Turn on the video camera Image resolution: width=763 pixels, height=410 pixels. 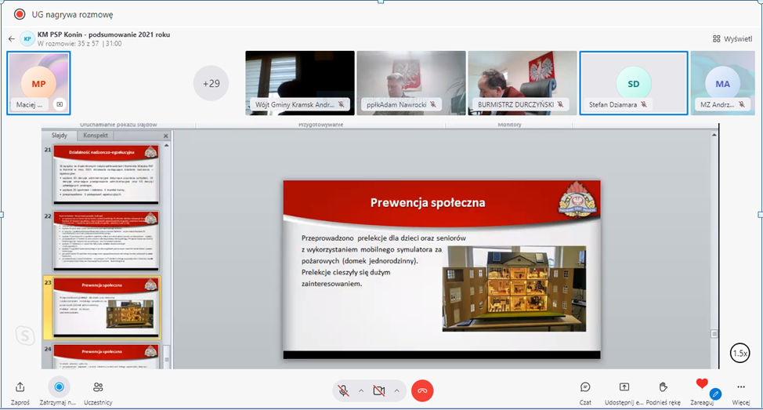(x=379, y=390)
